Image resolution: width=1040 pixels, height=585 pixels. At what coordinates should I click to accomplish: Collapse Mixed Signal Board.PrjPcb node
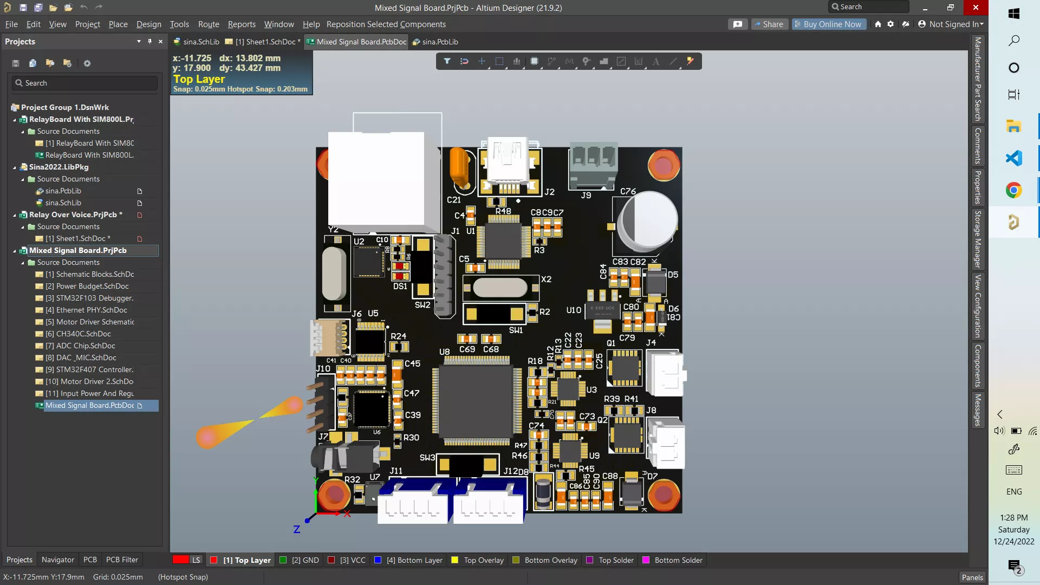pos(15,251)
